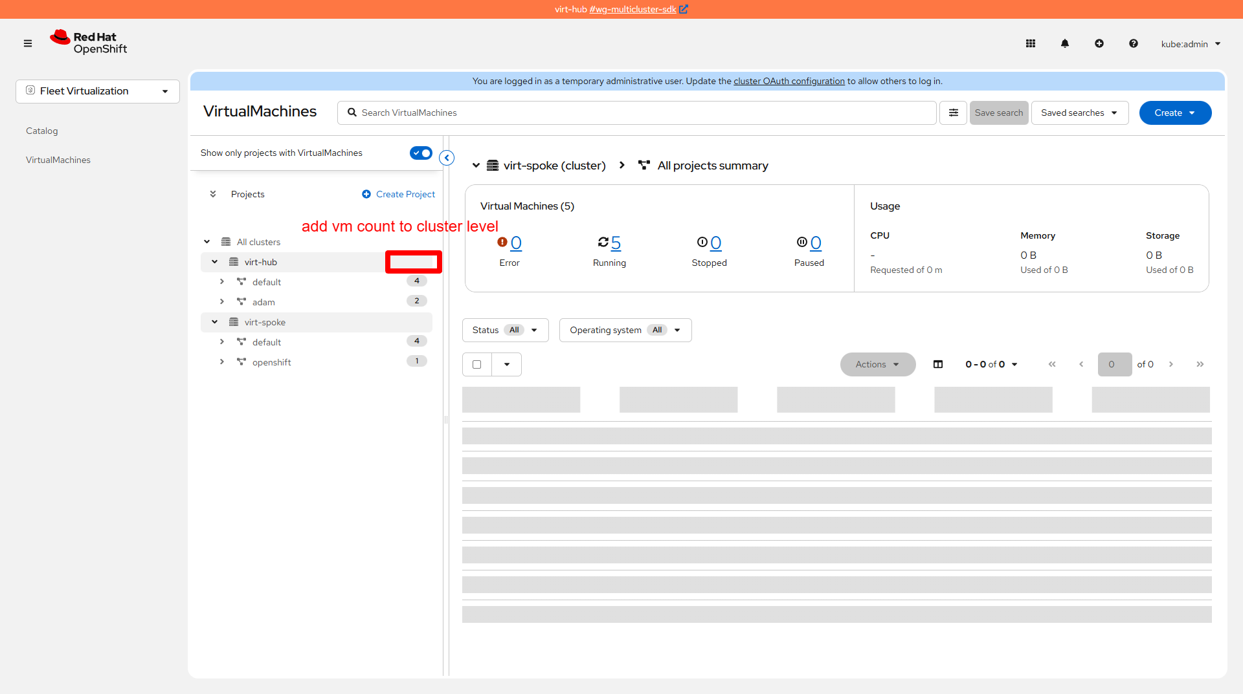
Task: Click the All projects summary icon
Action: [x=644, y=166]
